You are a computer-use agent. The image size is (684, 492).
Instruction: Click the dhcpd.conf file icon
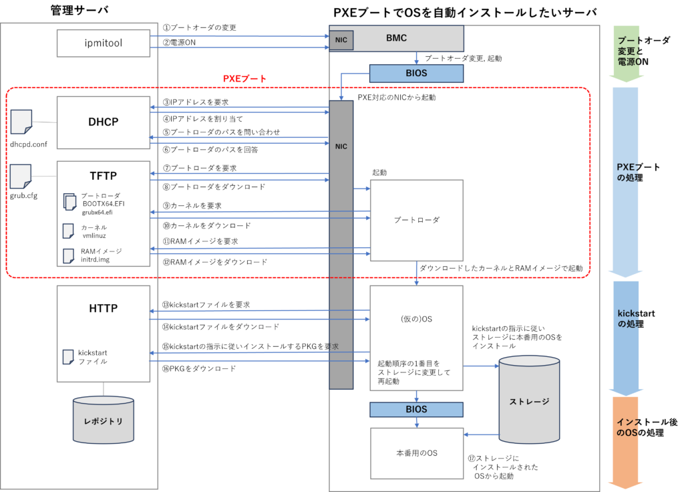[x=21, y=122]
